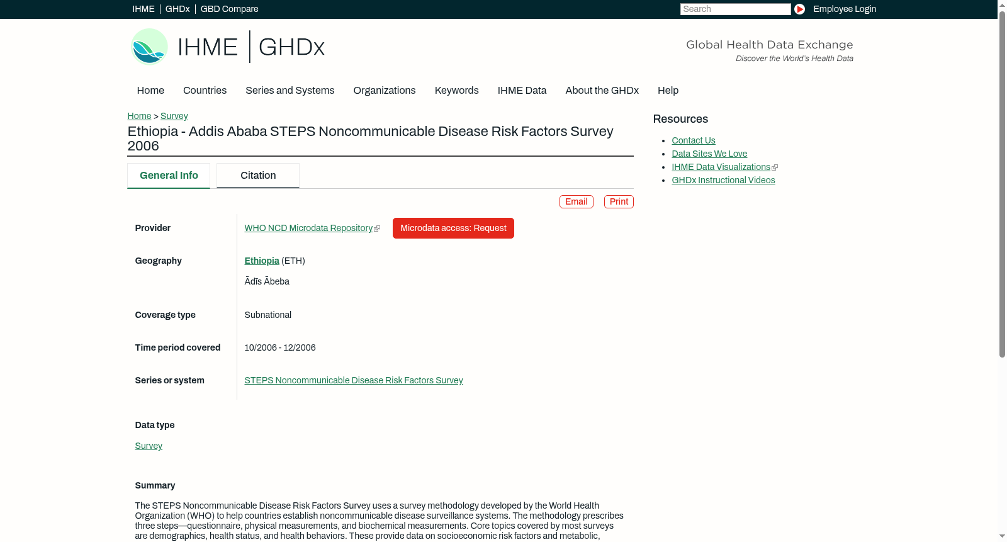
Task: Click the 'Time period covered' field label
Action: click(177, 347)
